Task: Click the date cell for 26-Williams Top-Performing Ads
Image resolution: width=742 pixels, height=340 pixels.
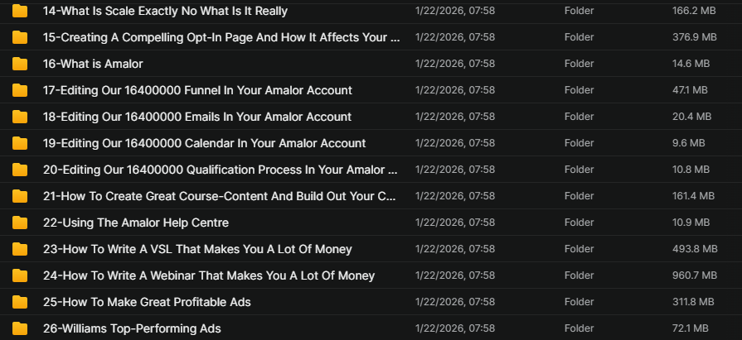Action: coord(455,328)
